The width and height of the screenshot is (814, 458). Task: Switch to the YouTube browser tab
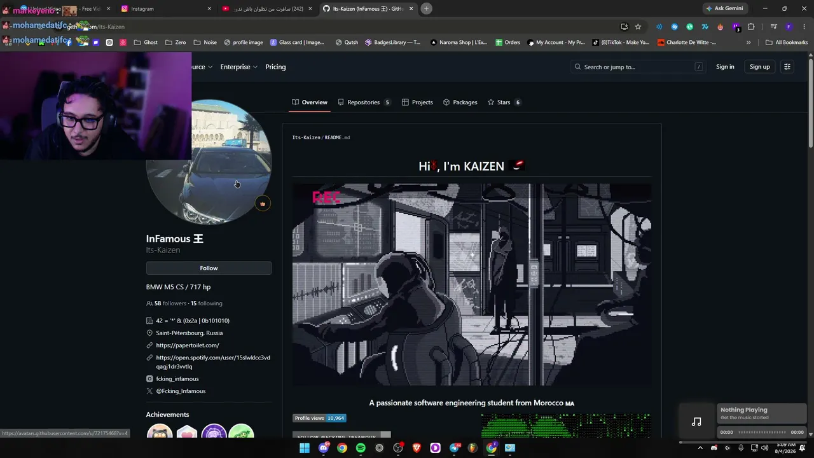pyautogui.click(x=267, y=9)
